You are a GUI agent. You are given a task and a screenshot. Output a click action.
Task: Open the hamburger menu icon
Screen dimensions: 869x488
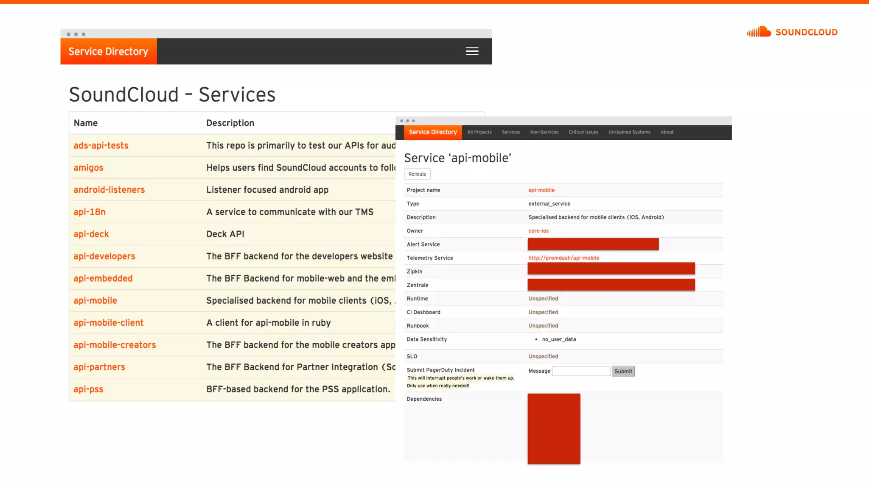click(472, 51)
